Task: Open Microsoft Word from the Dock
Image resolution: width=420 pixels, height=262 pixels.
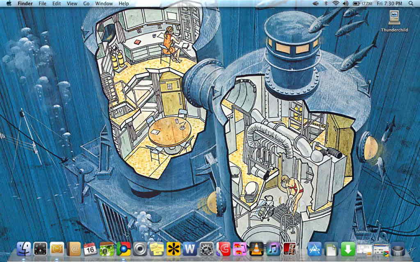Action: pyautogui.click(x=190, y=249)
